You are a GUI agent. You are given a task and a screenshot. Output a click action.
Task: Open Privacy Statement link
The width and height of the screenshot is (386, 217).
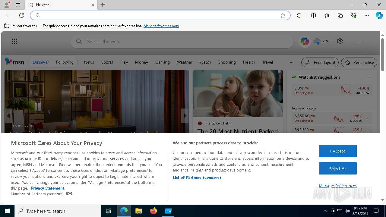(x=47, y=188)
